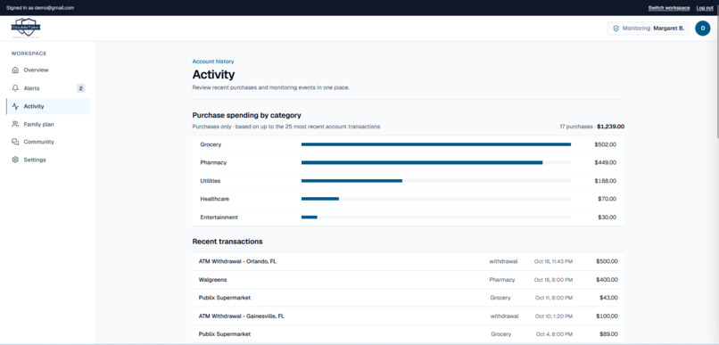Click the Alerts bell icon

tap(15, 88)
